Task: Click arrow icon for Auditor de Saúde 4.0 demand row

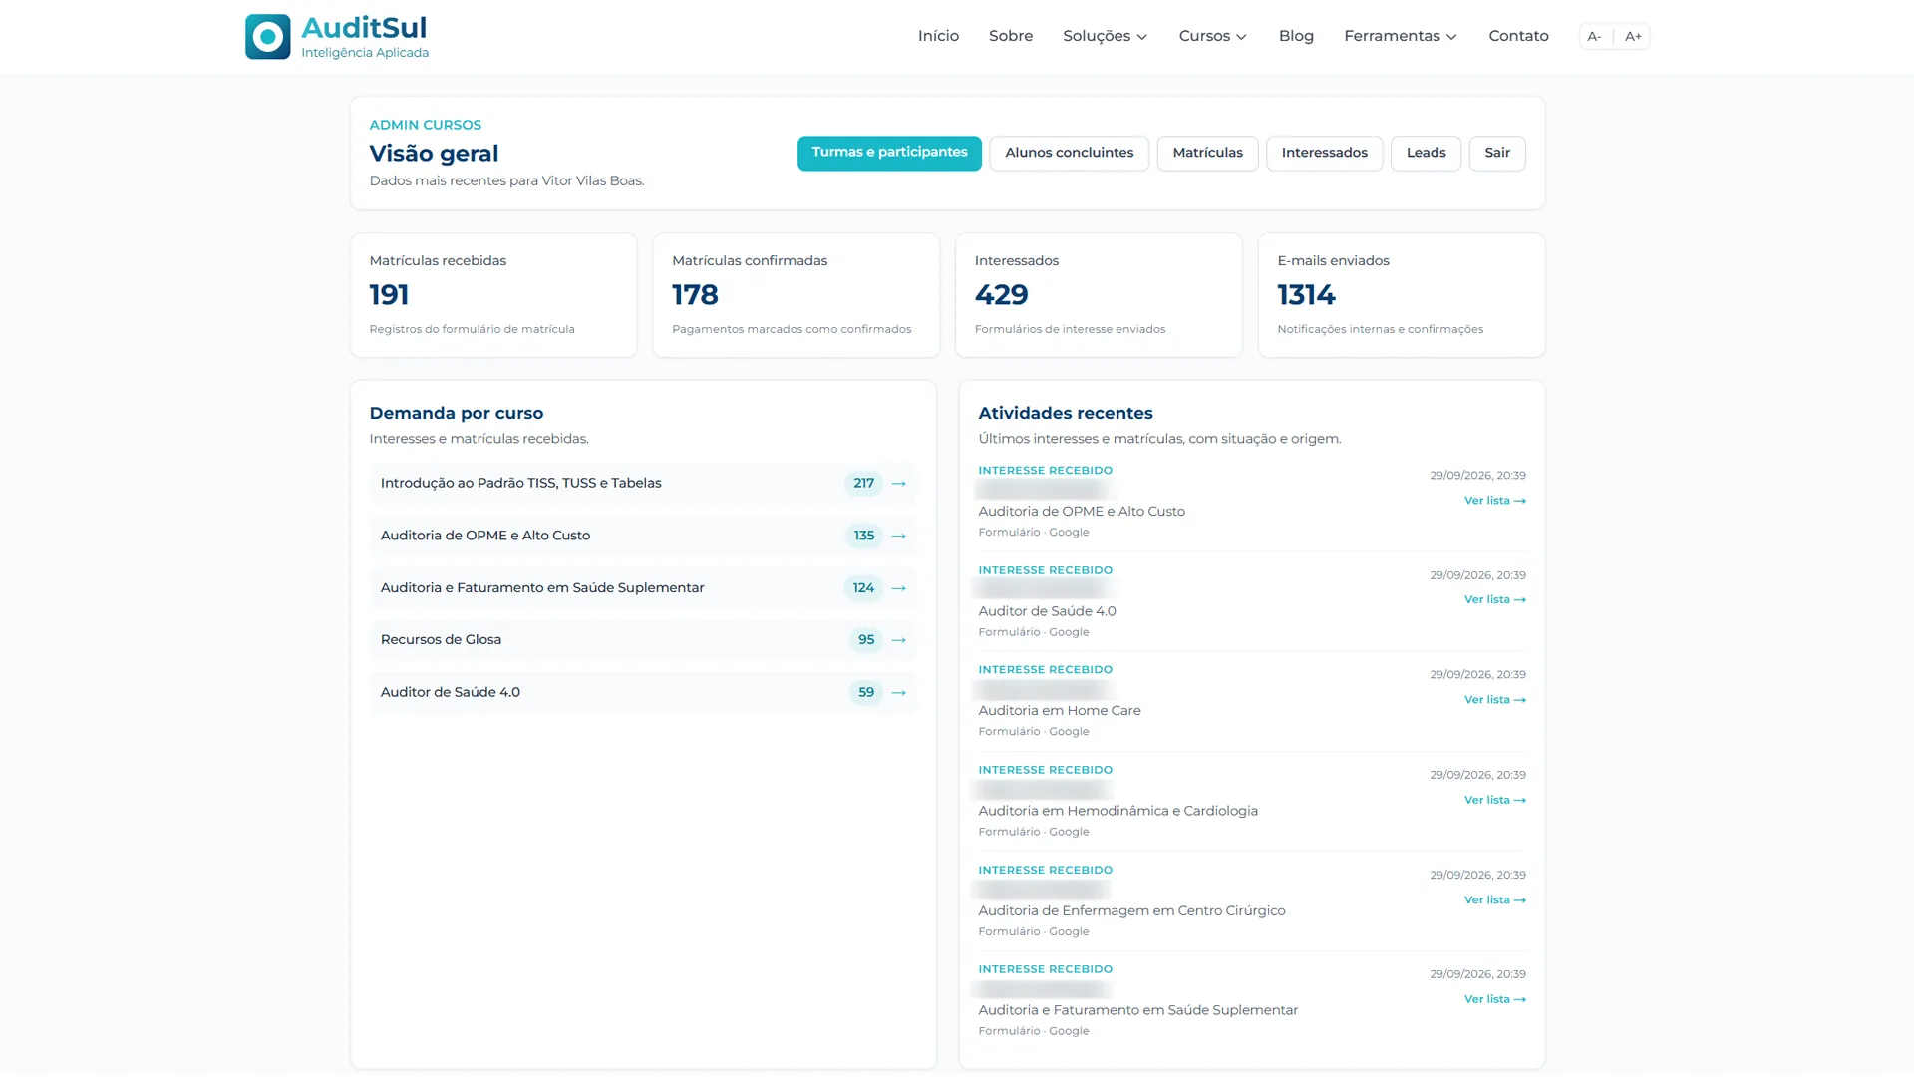Action: (x=898, y=693)
